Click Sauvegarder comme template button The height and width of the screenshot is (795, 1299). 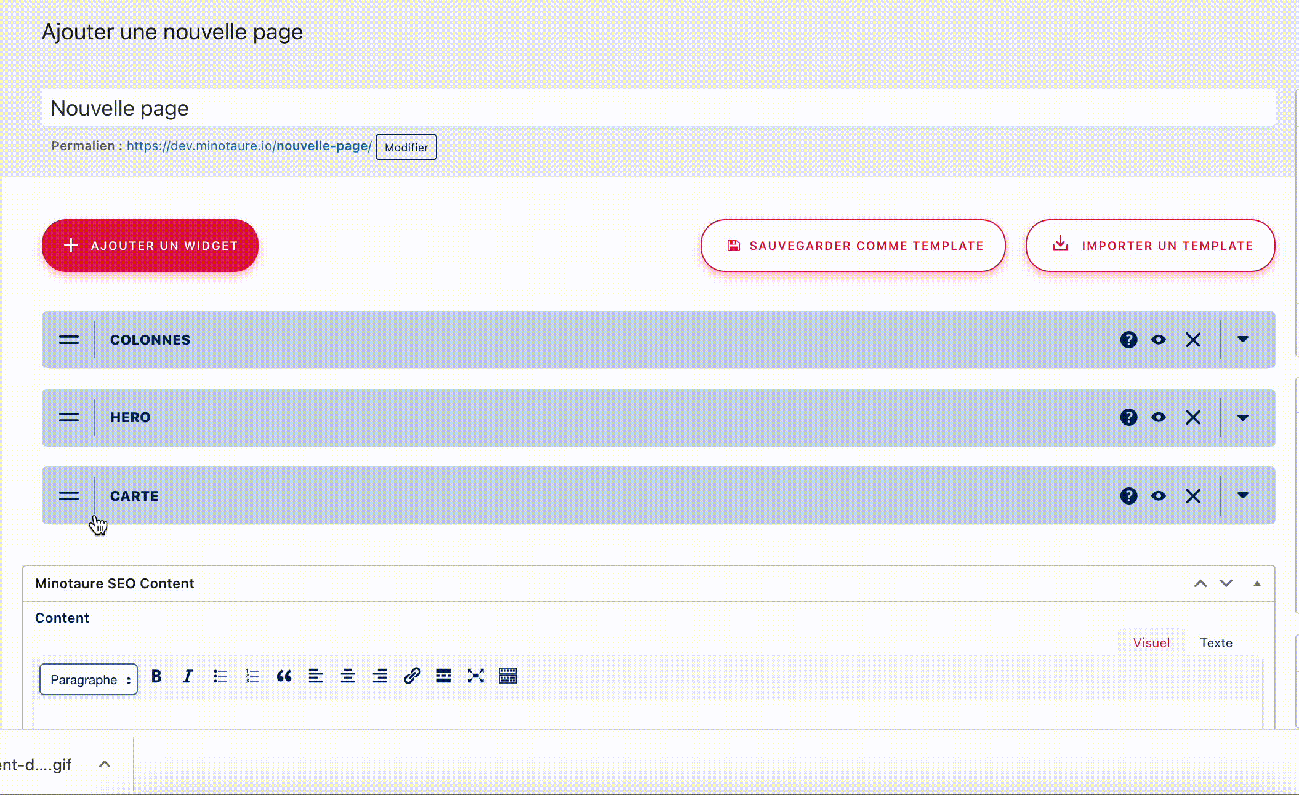click(x=853, y=246)
